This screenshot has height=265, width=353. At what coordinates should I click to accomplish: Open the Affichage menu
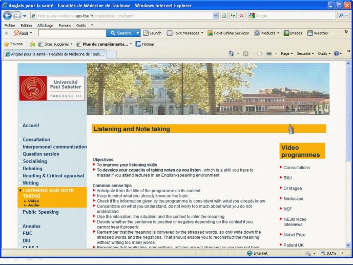tap(45, 26)
